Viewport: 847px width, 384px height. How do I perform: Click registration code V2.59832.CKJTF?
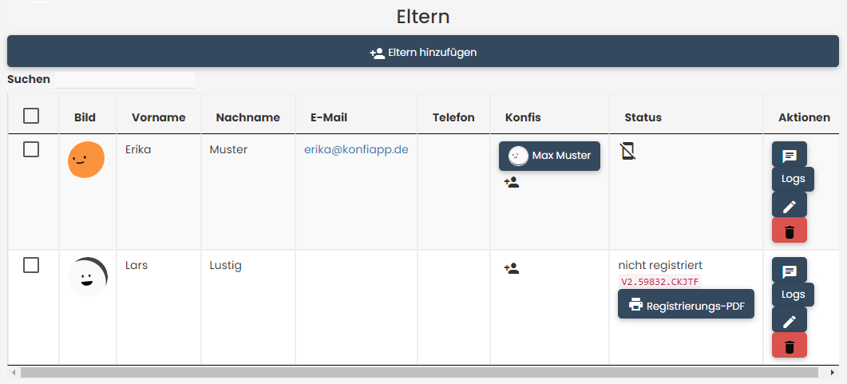point(660,281)
